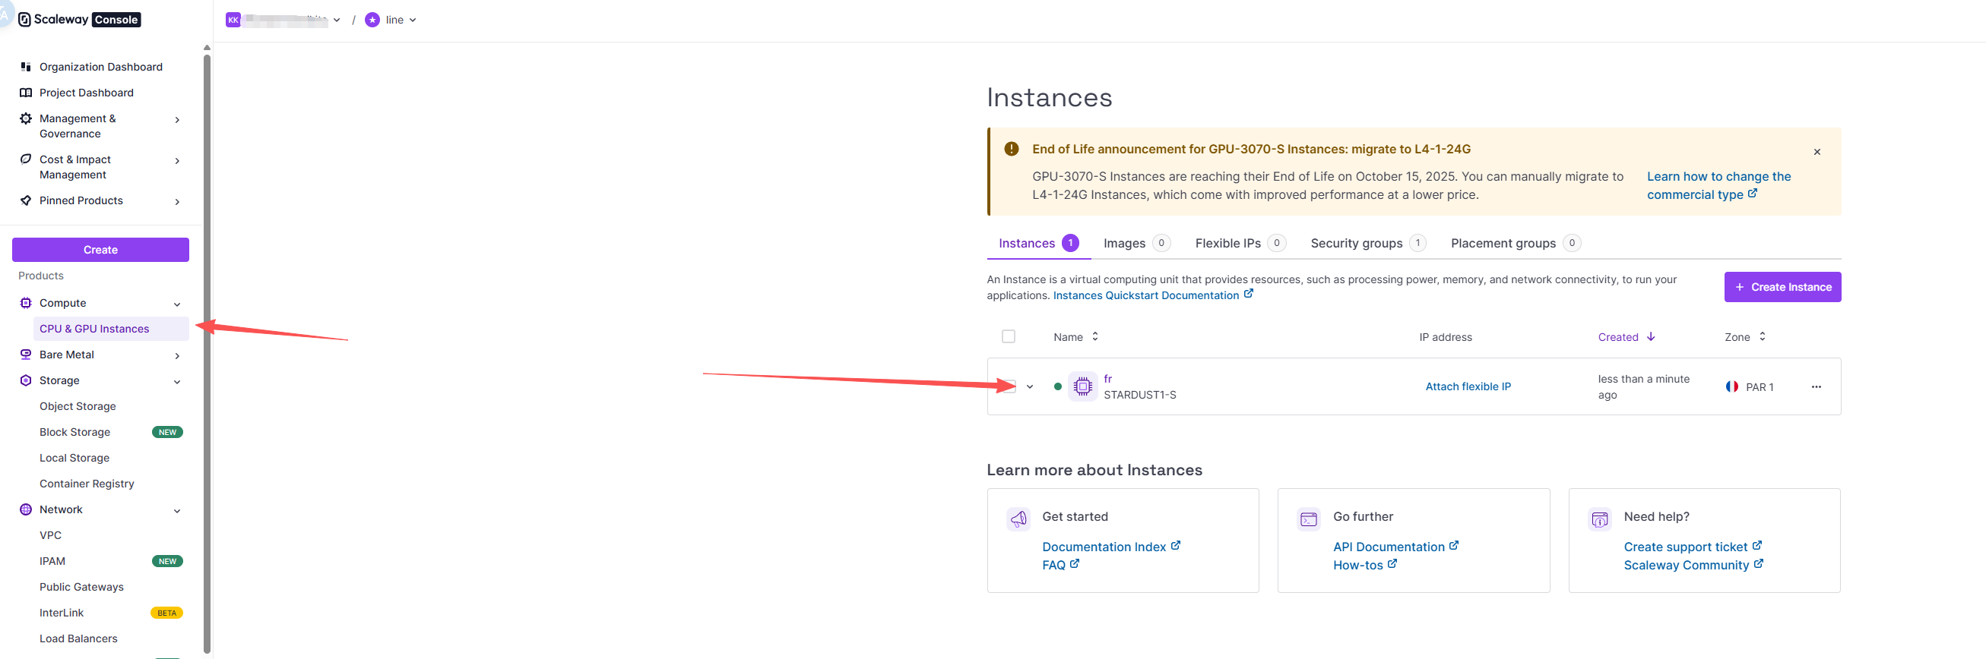Tick the select-all checkbox in the table header
Viewport: 1986px width, 659px height.
click(x=1009, y=336)
